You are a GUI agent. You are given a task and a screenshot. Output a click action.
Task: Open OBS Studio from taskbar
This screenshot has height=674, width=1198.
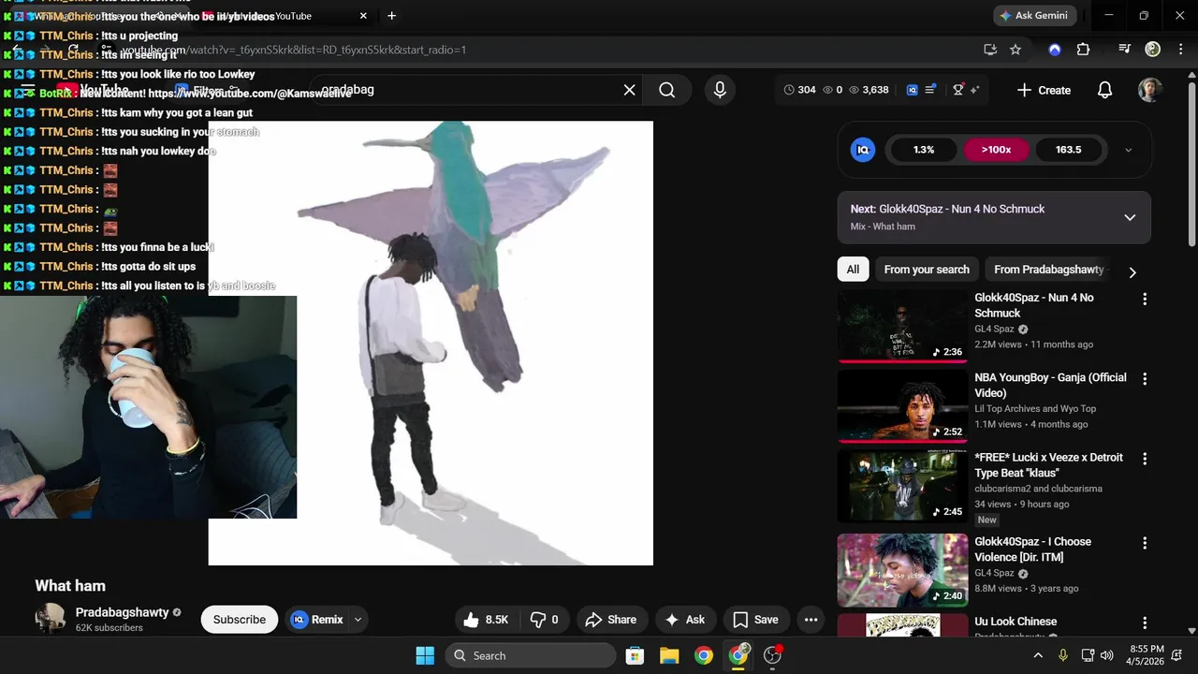click(x=773, y=655)
